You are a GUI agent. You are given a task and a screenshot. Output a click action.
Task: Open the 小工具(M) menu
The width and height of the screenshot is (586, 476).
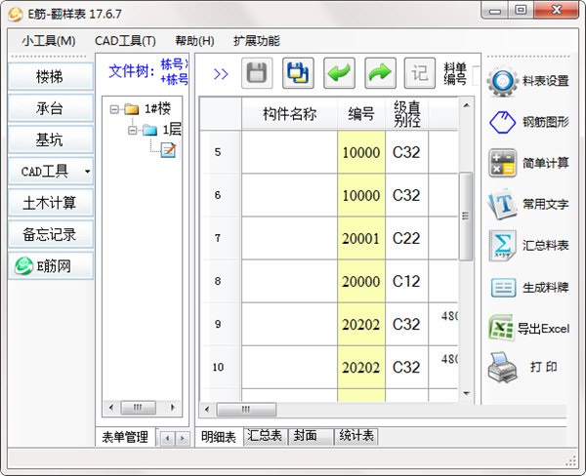(49, 41)
